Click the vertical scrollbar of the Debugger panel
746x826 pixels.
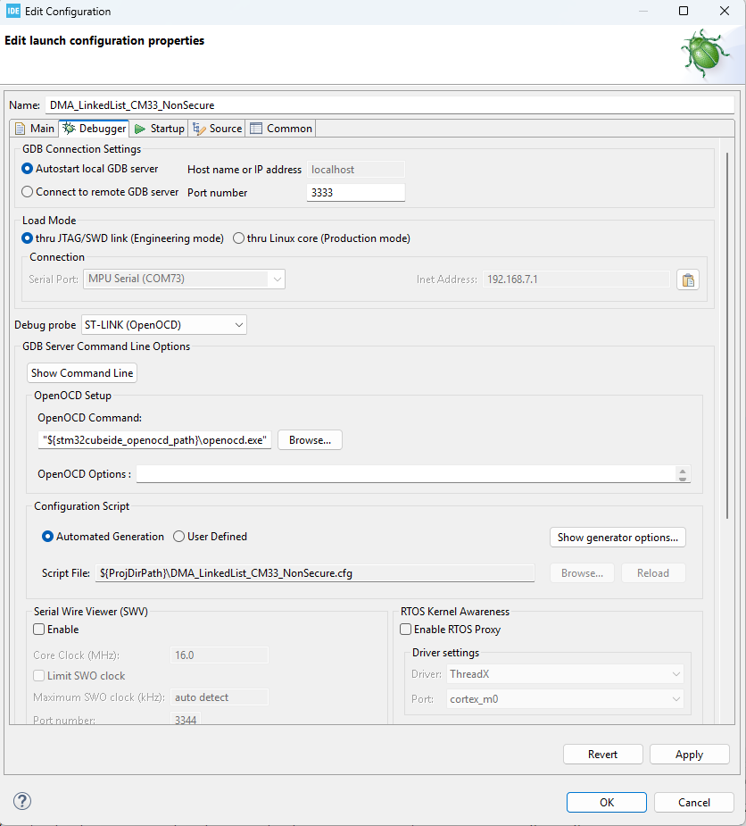pos(727,335)
